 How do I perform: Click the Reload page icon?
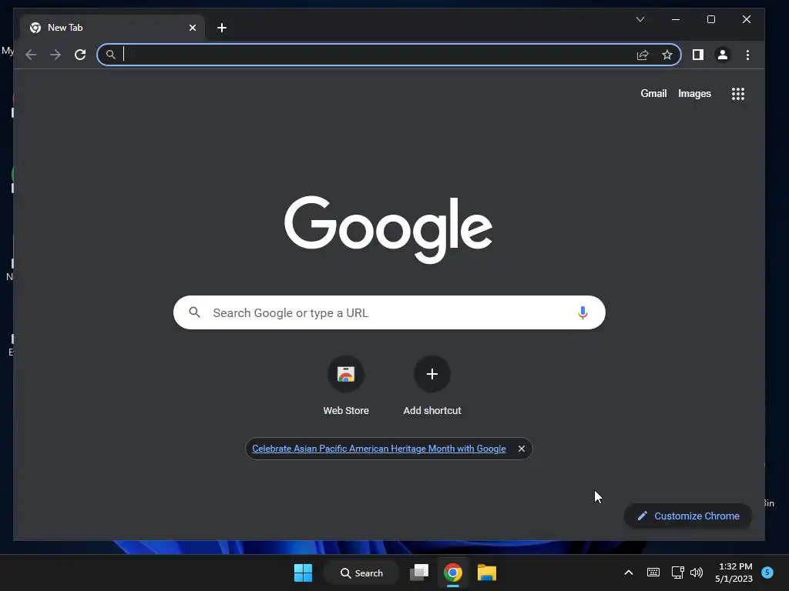[80, 55]
